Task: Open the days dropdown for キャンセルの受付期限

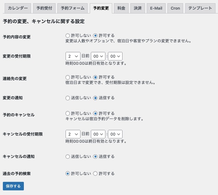Action: coord(73,134)
